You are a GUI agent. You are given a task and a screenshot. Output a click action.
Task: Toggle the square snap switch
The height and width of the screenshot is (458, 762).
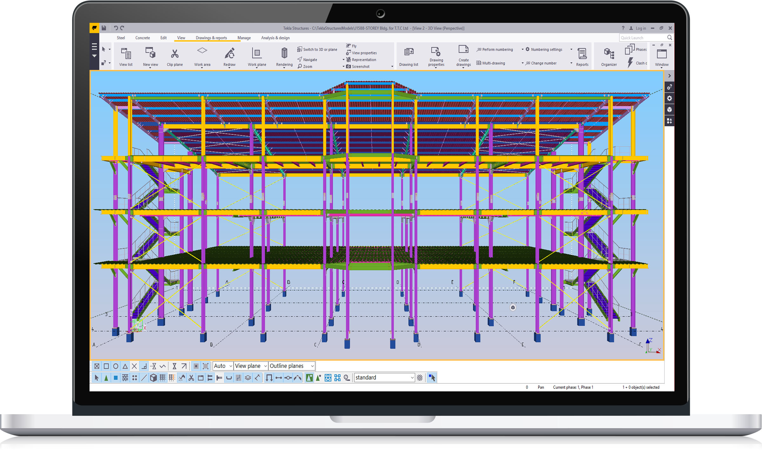[x=106, y=366]
